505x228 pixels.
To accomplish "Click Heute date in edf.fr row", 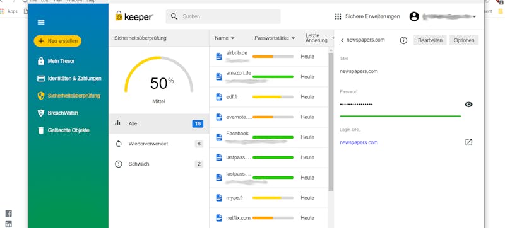I will click(307, 96).
